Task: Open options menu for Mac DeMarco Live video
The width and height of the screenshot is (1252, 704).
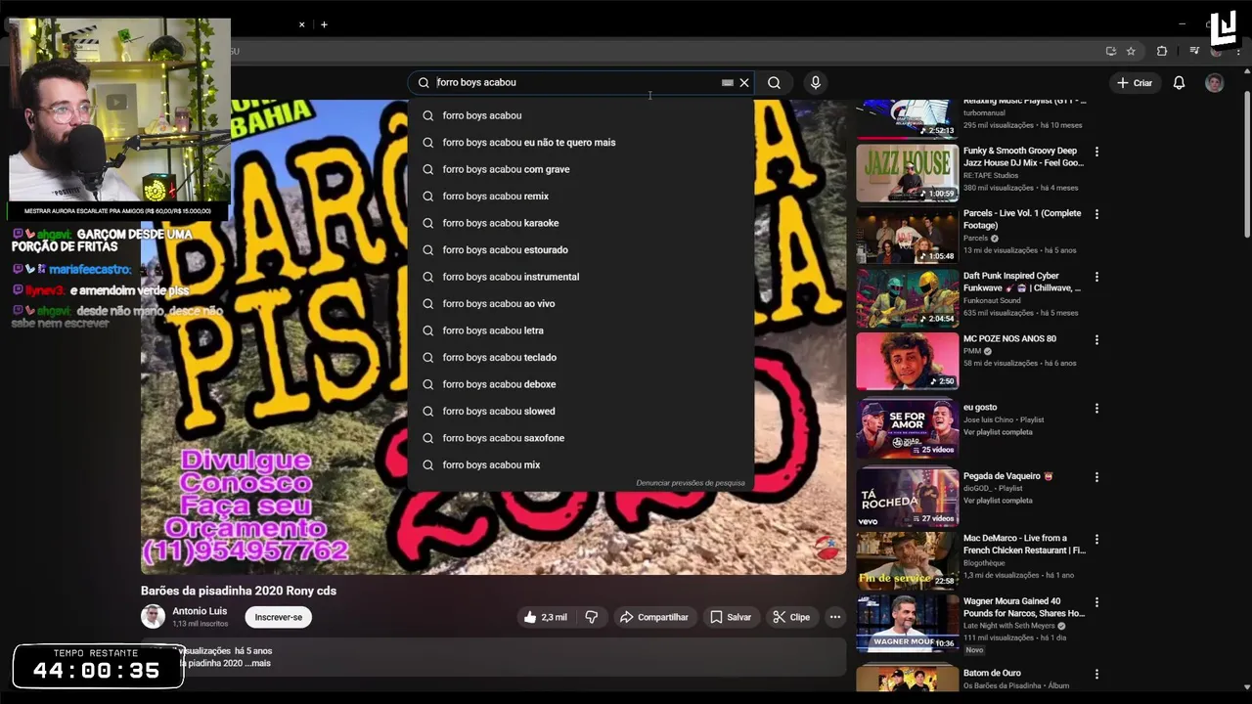Action: point(1096,539)
